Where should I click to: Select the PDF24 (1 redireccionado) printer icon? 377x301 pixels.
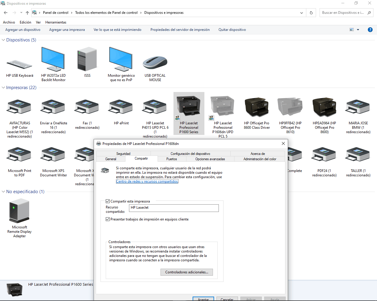click(324, 155)
